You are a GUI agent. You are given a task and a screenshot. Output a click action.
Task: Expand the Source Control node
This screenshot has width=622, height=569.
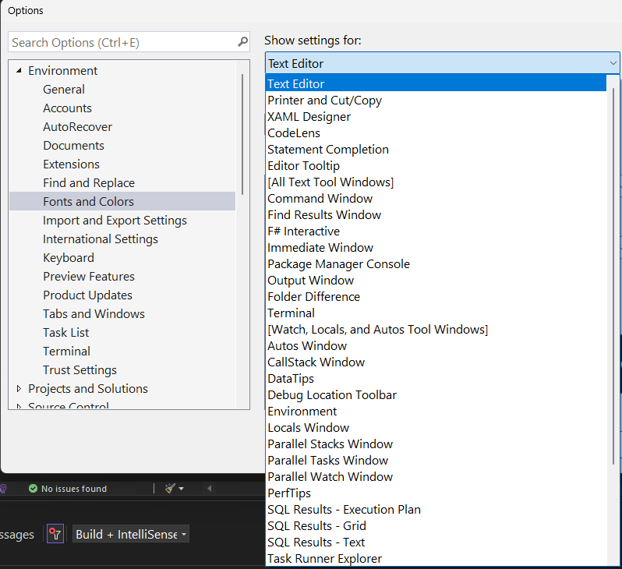click(x=19, y=406)
